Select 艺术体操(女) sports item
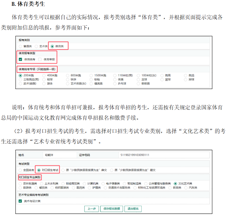 [68, 84]
